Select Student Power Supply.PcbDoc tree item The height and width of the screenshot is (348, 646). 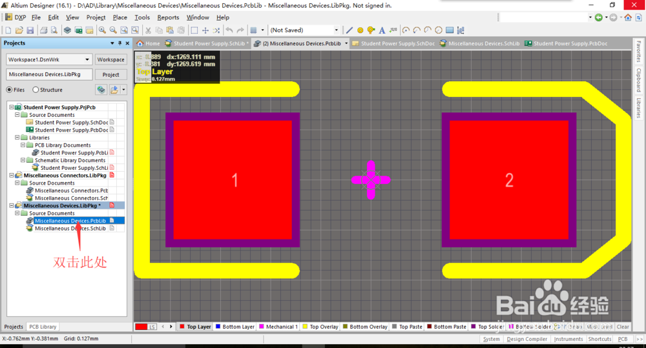click(71, 130)
